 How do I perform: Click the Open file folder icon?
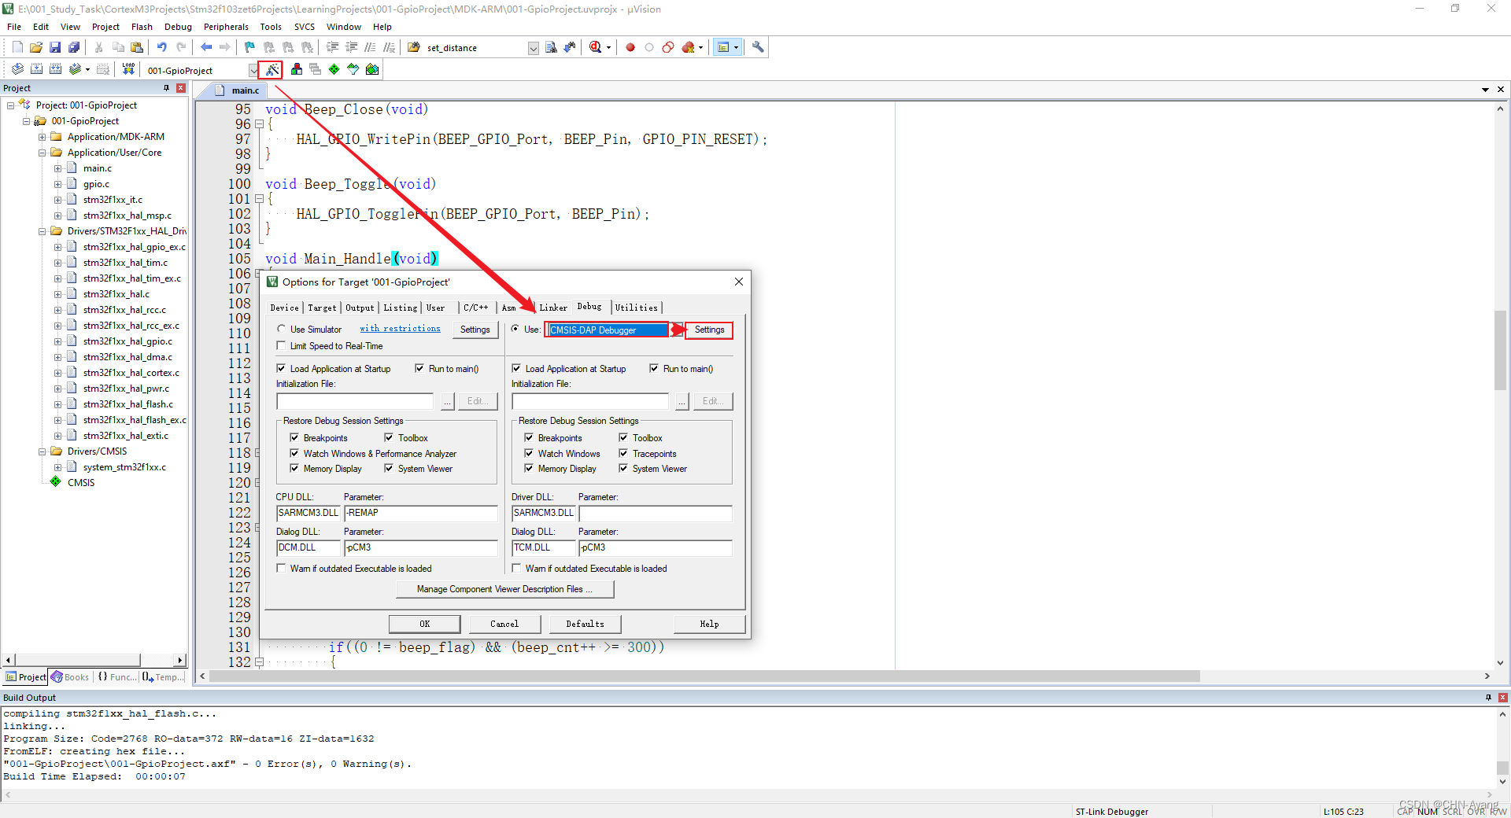point(36,47)
